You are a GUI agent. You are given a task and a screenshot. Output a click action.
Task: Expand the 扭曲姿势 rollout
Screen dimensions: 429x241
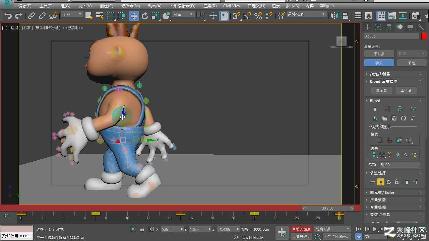[394, 200]
